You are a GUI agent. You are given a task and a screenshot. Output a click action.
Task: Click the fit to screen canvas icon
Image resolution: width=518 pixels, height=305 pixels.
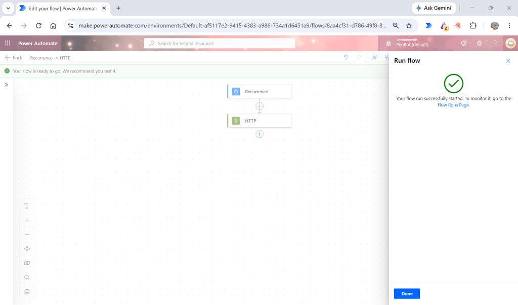(x=27, y=249)
